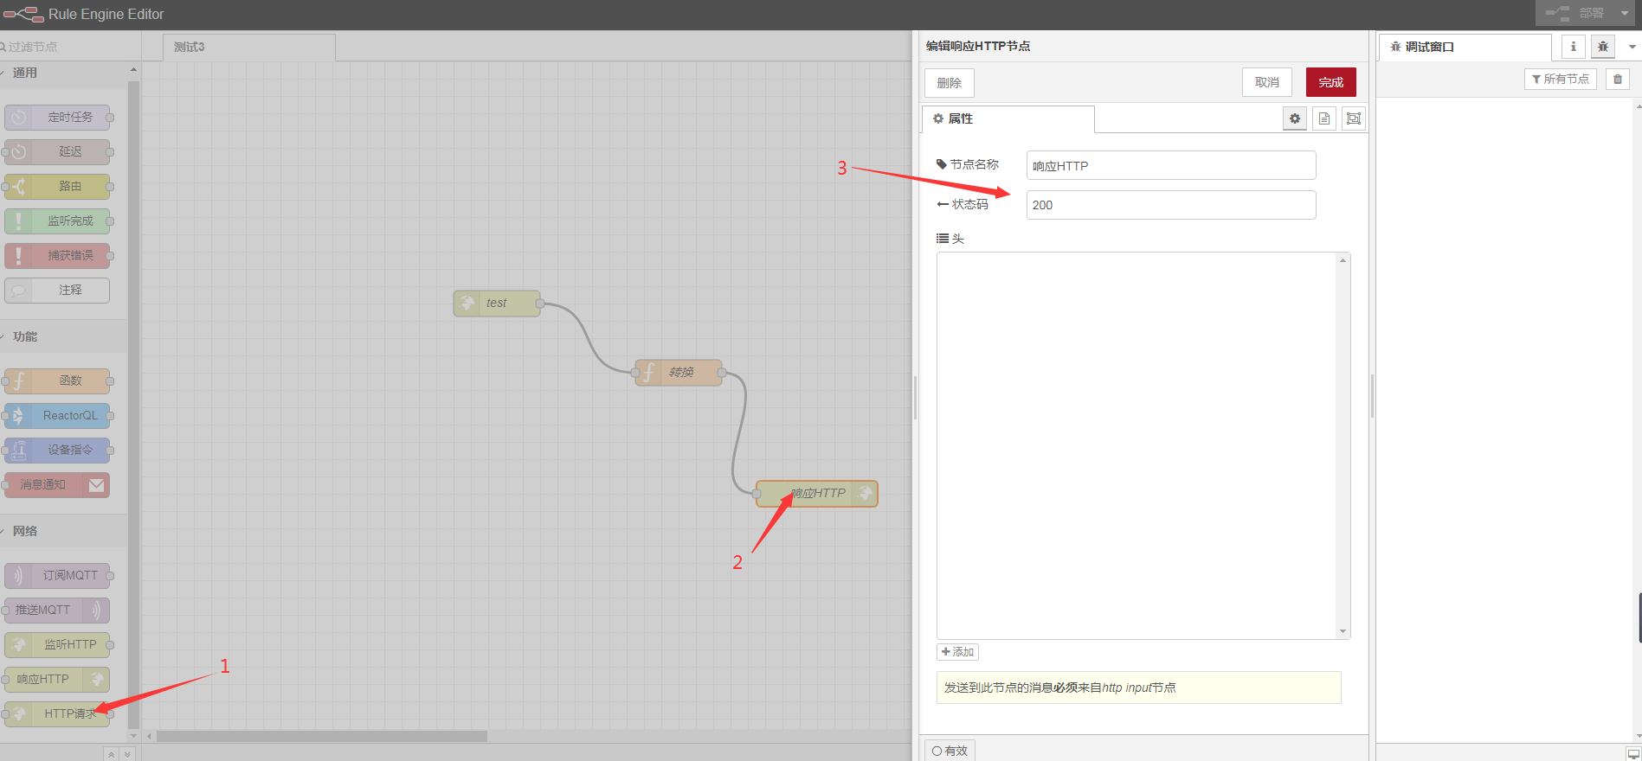Open the node description document icon
1642x761 pixels.
tap(1324, 118)
